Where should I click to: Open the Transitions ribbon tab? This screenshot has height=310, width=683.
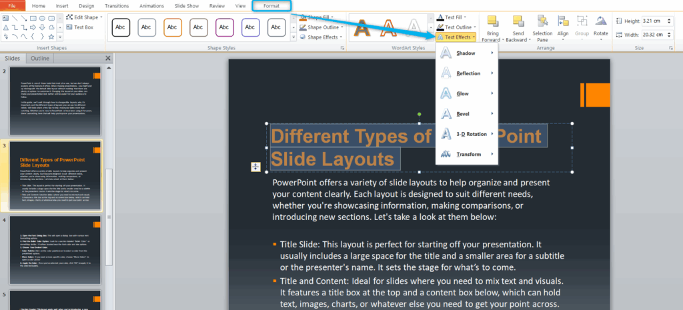(117, 5)
